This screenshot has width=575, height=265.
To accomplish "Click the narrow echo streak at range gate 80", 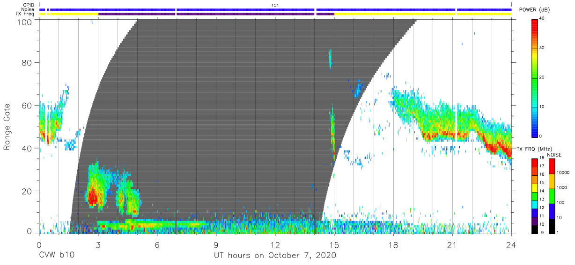I will [330, 58].
